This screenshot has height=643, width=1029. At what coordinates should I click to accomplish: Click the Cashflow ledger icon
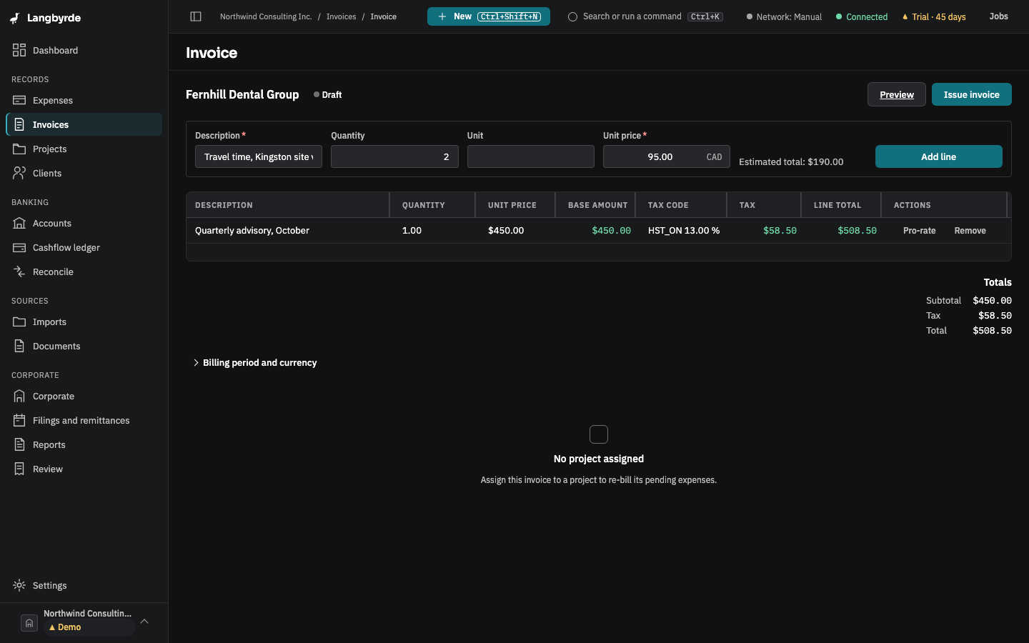(19, 248)
